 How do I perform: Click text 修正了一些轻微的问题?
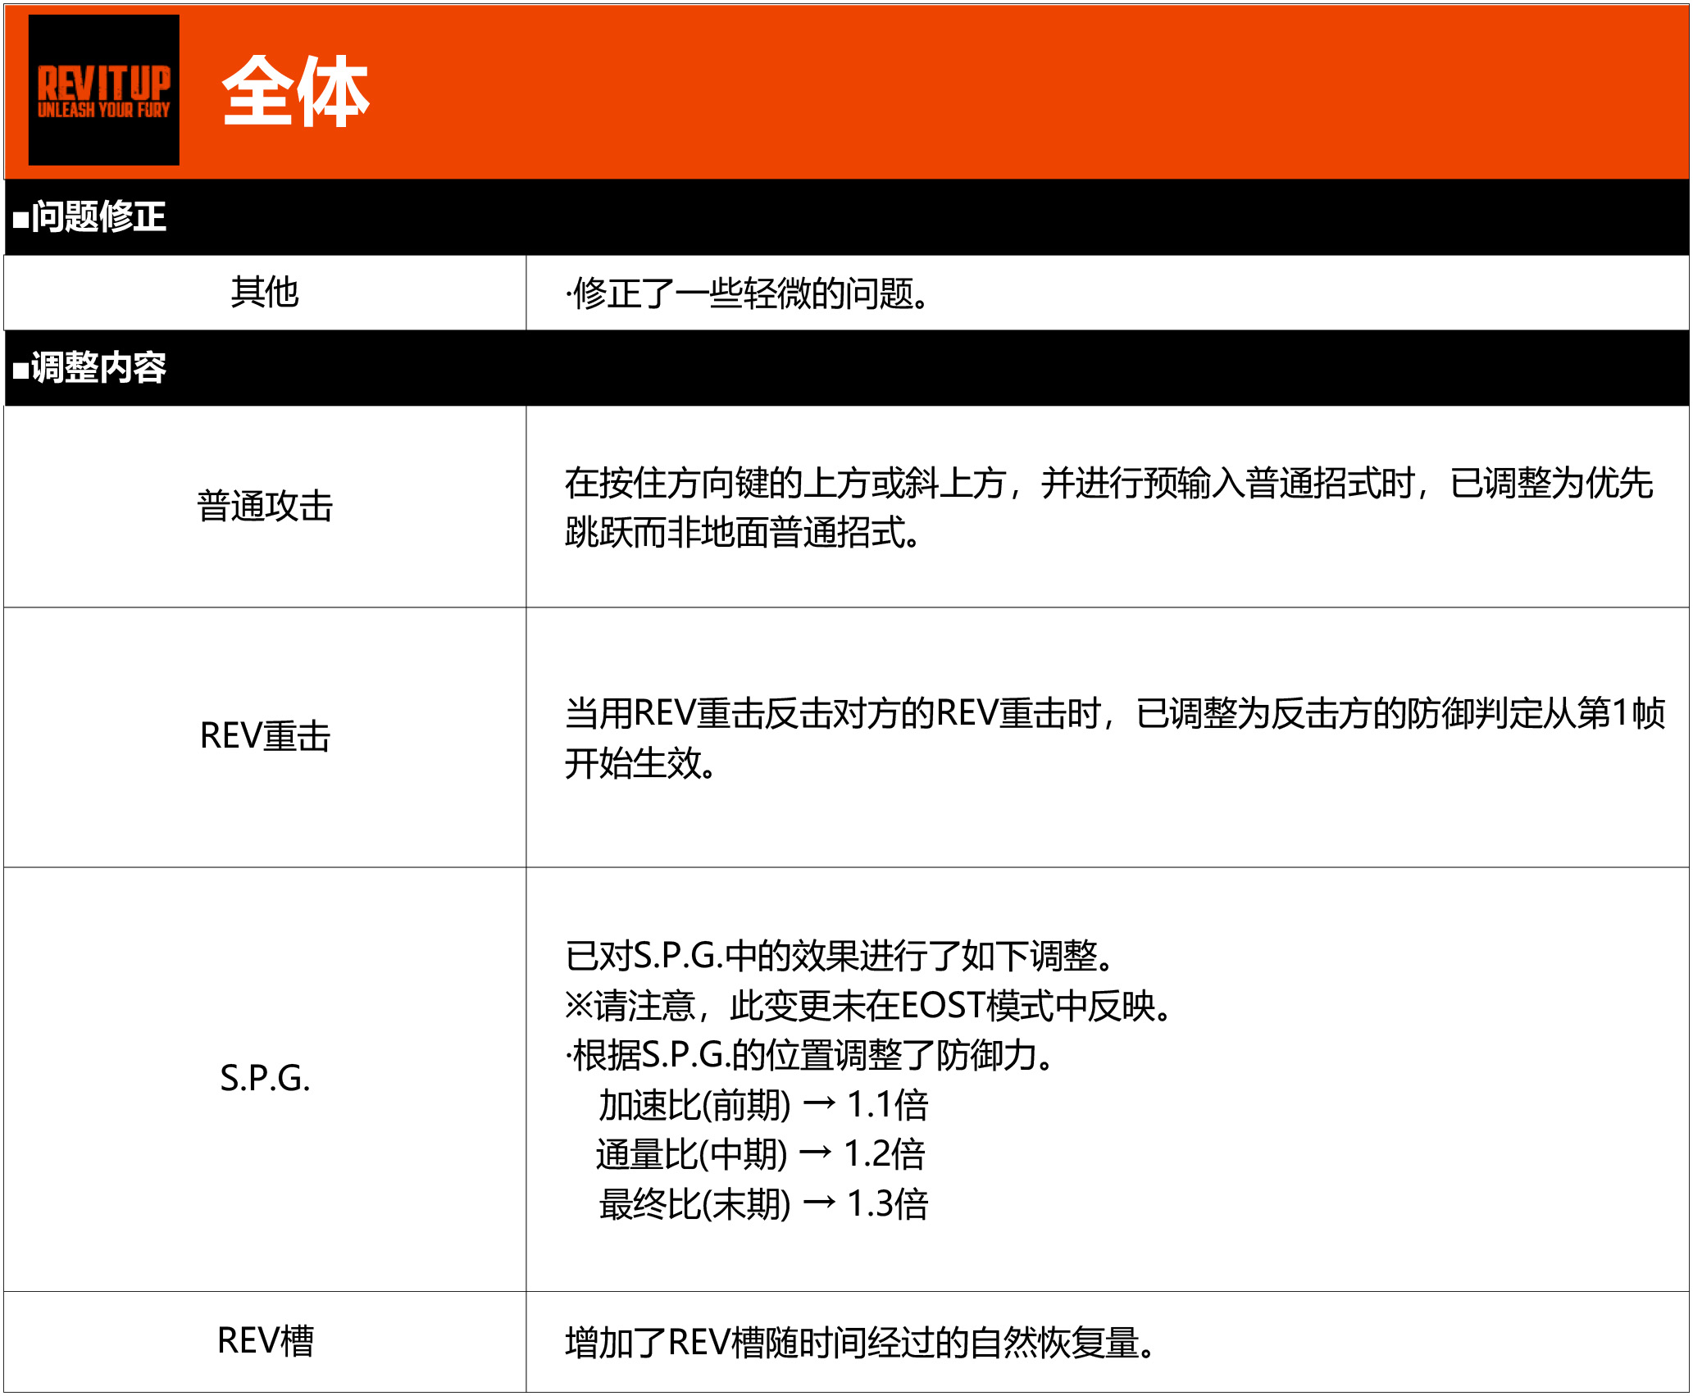point(748,293)
